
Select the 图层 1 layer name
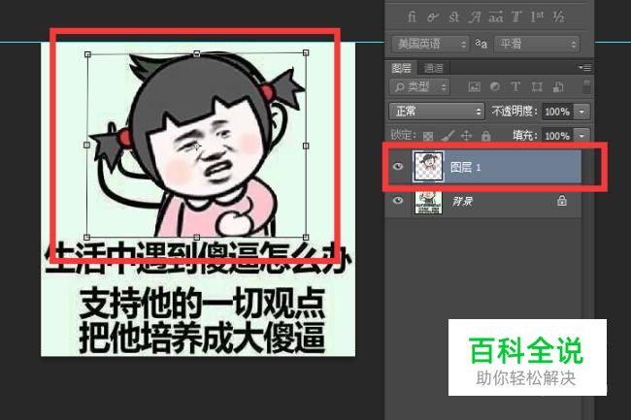(x=466, y=167)
